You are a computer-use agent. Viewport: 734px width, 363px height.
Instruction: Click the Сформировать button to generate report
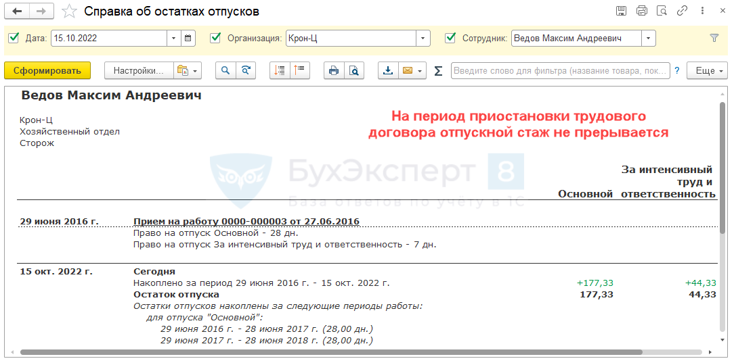click(47, 71)
